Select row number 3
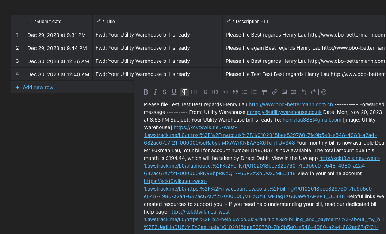386x234 pixels. [x=17, y=61]
